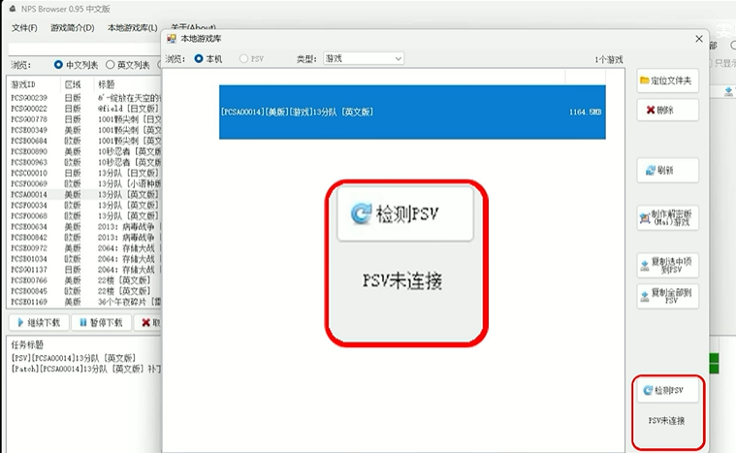736x453 pixels.
Task: Select game row PCSF00034
Action: point(84,205)
